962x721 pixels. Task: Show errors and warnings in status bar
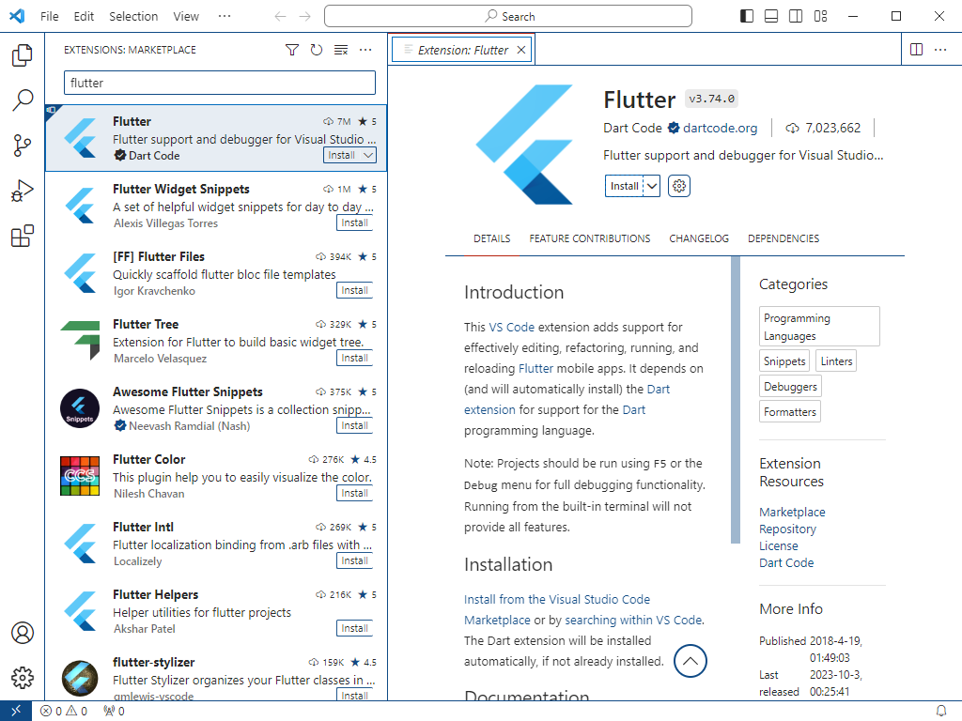click(64, 711)
